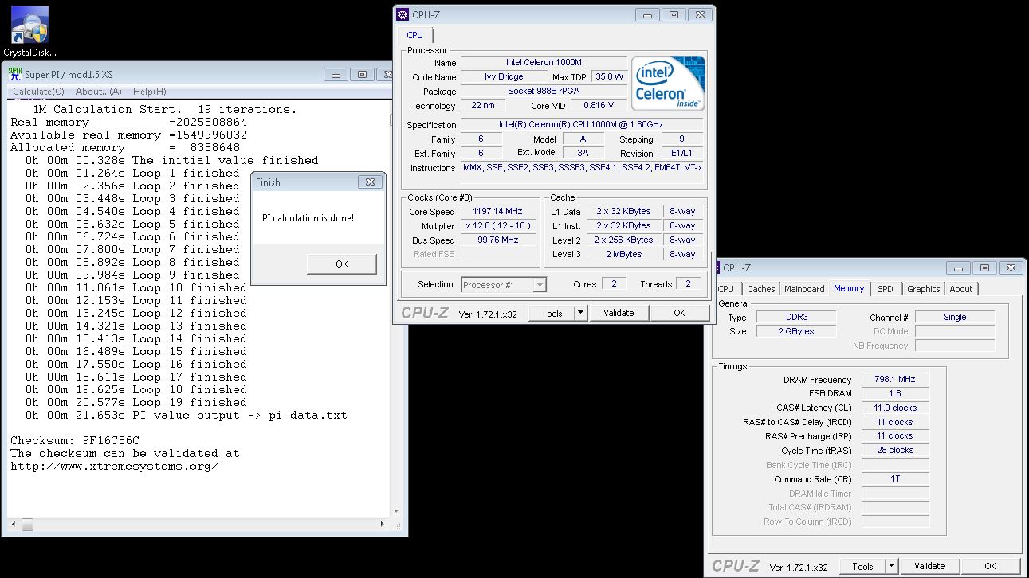Switch to Caches tab

tap(760, 289)
